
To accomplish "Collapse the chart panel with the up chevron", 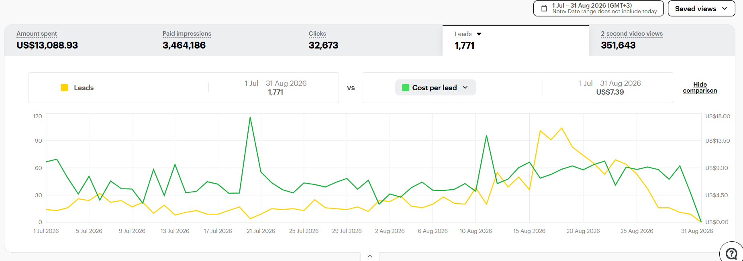I will pyautogui.click(x=370, y=256).
